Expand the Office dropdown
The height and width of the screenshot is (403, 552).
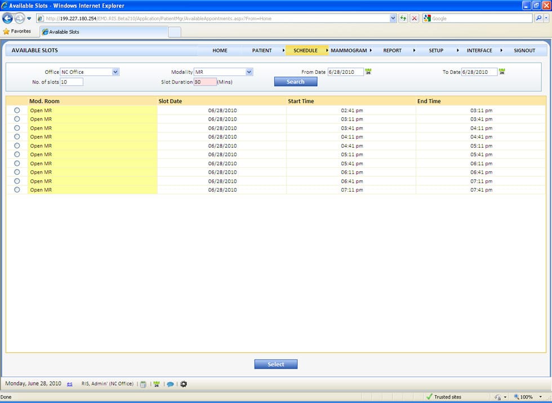click(x=115, y=72)
